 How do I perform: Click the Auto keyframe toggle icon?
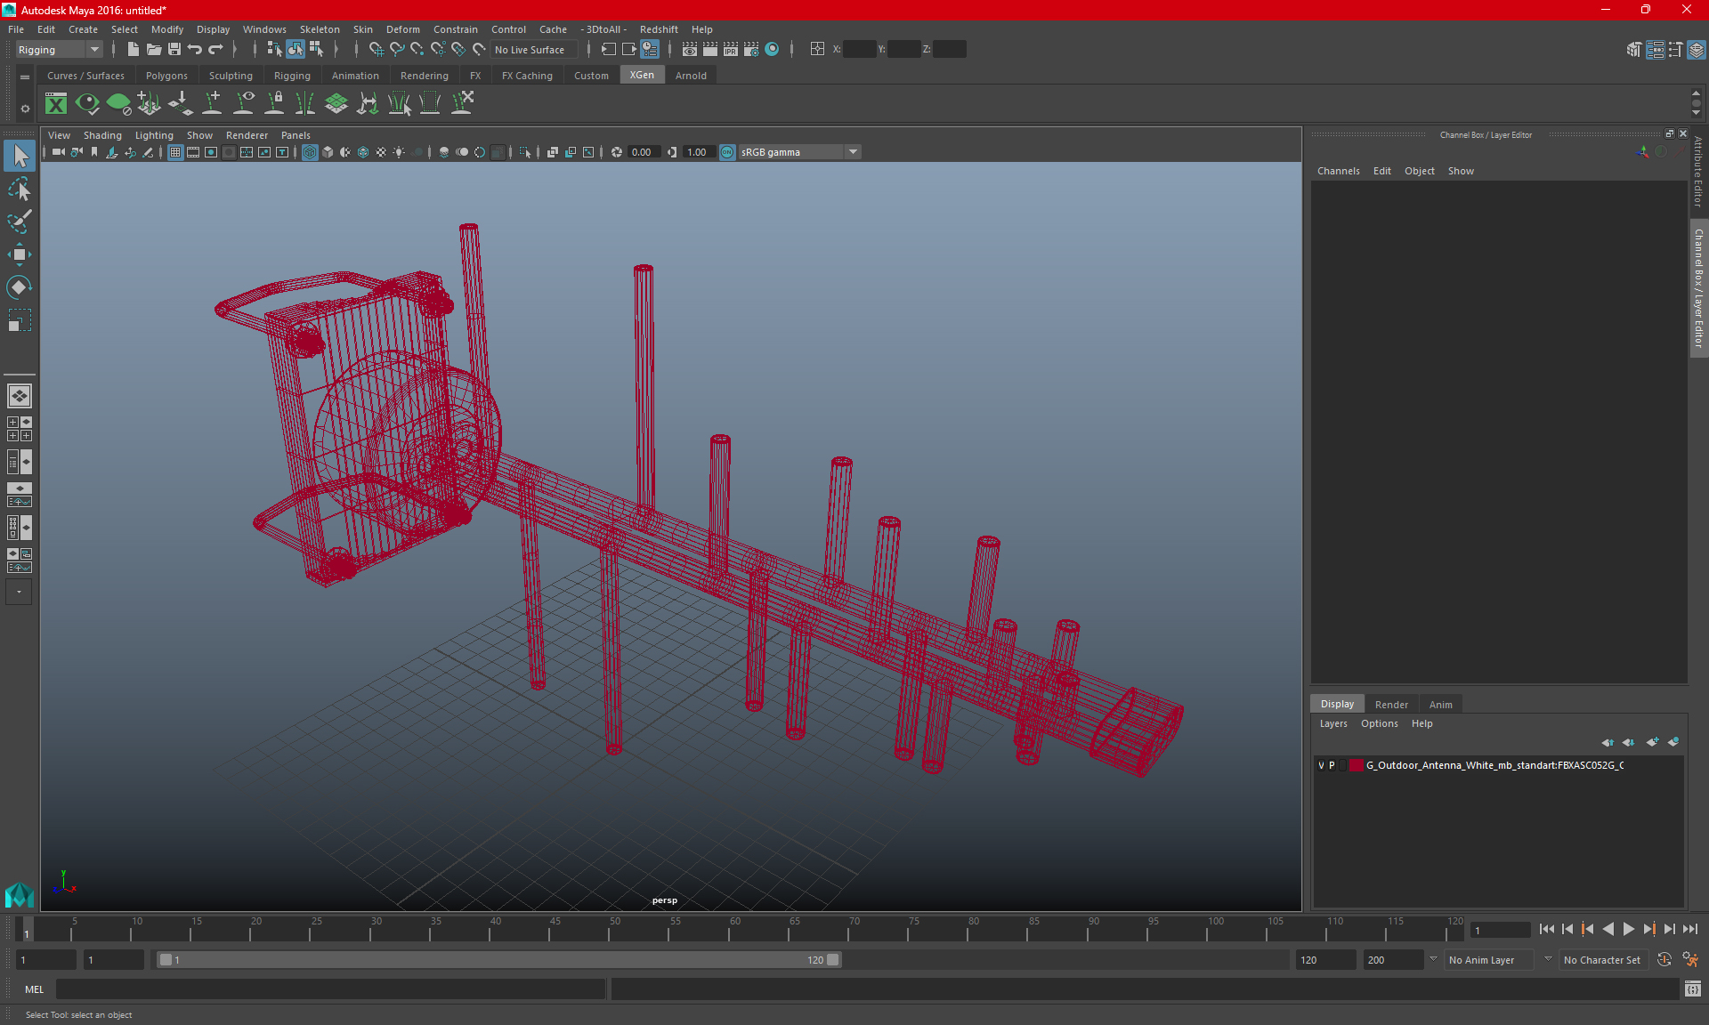(x=1664, y=960)
